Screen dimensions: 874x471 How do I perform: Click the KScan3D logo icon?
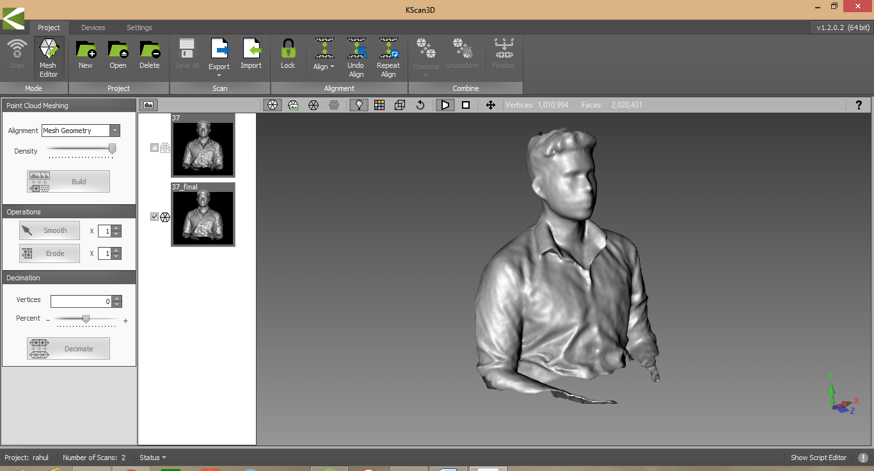[13, 18]
